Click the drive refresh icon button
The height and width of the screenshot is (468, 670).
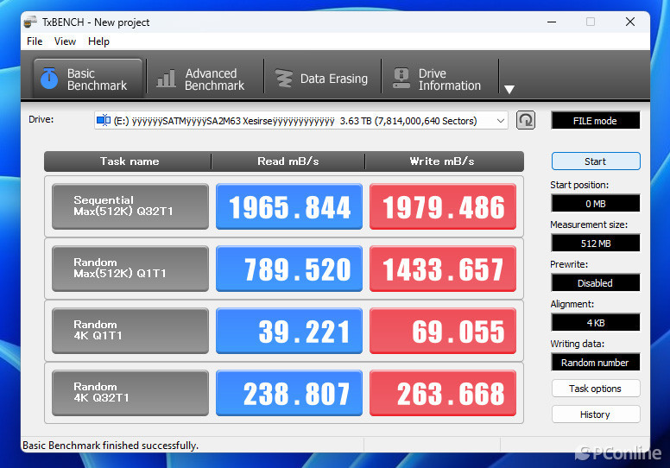525,121
